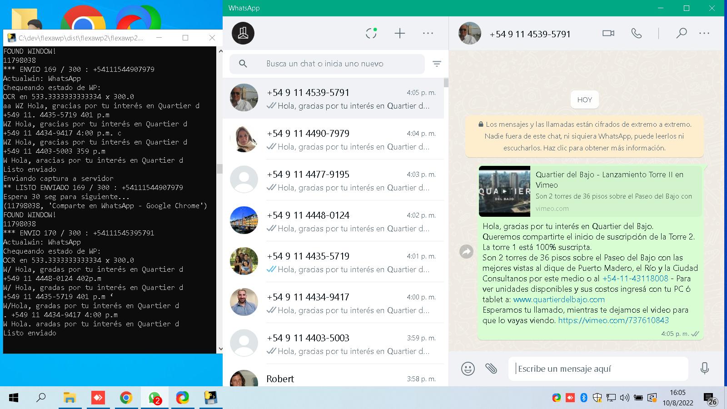Click the console window title bar icon
The height and width of the screenshot is (409, 727).
tap(11, 38)
